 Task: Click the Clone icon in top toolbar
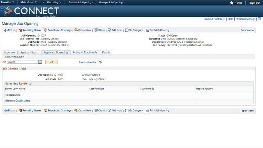pyautogui.click(x=96, y=30)
